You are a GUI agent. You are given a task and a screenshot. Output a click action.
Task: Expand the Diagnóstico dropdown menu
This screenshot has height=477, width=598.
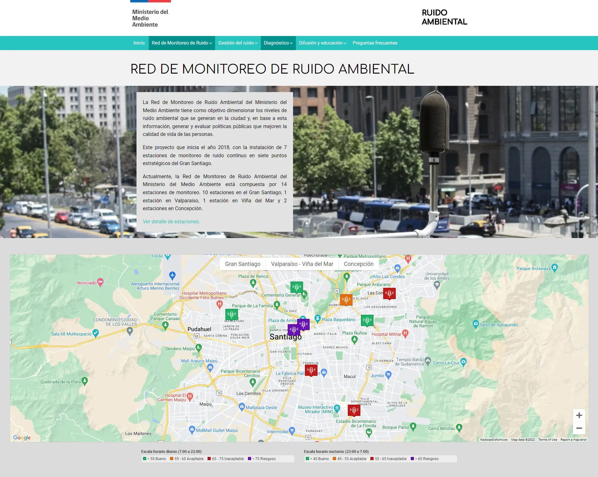278,43
